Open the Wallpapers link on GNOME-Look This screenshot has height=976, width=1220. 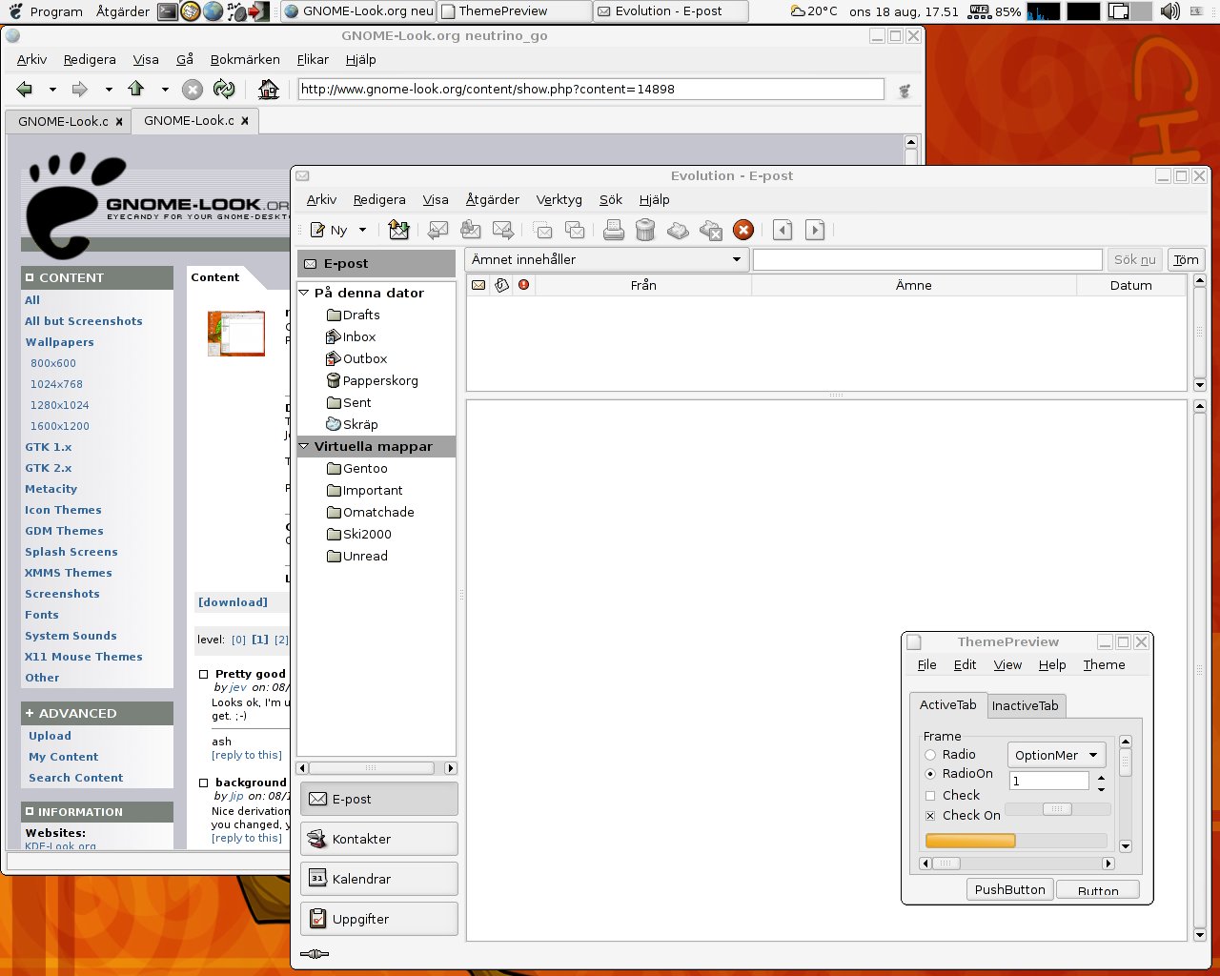pos(59,342)
